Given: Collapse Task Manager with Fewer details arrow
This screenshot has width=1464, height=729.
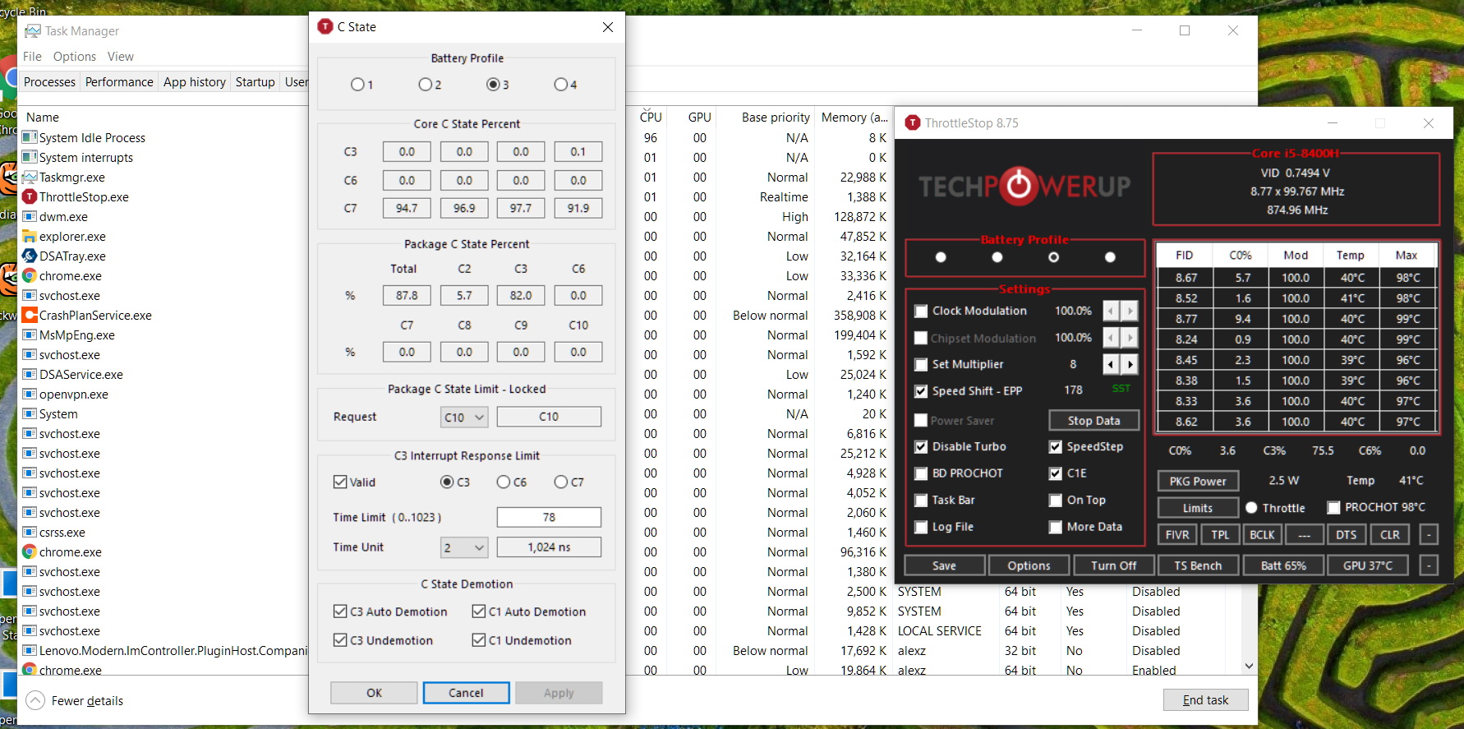Looking at the screenshot, I should click(x=35, y=700).
